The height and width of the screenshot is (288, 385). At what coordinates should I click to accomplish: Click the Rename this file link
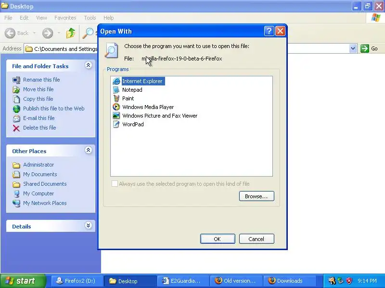coord(41,80)
